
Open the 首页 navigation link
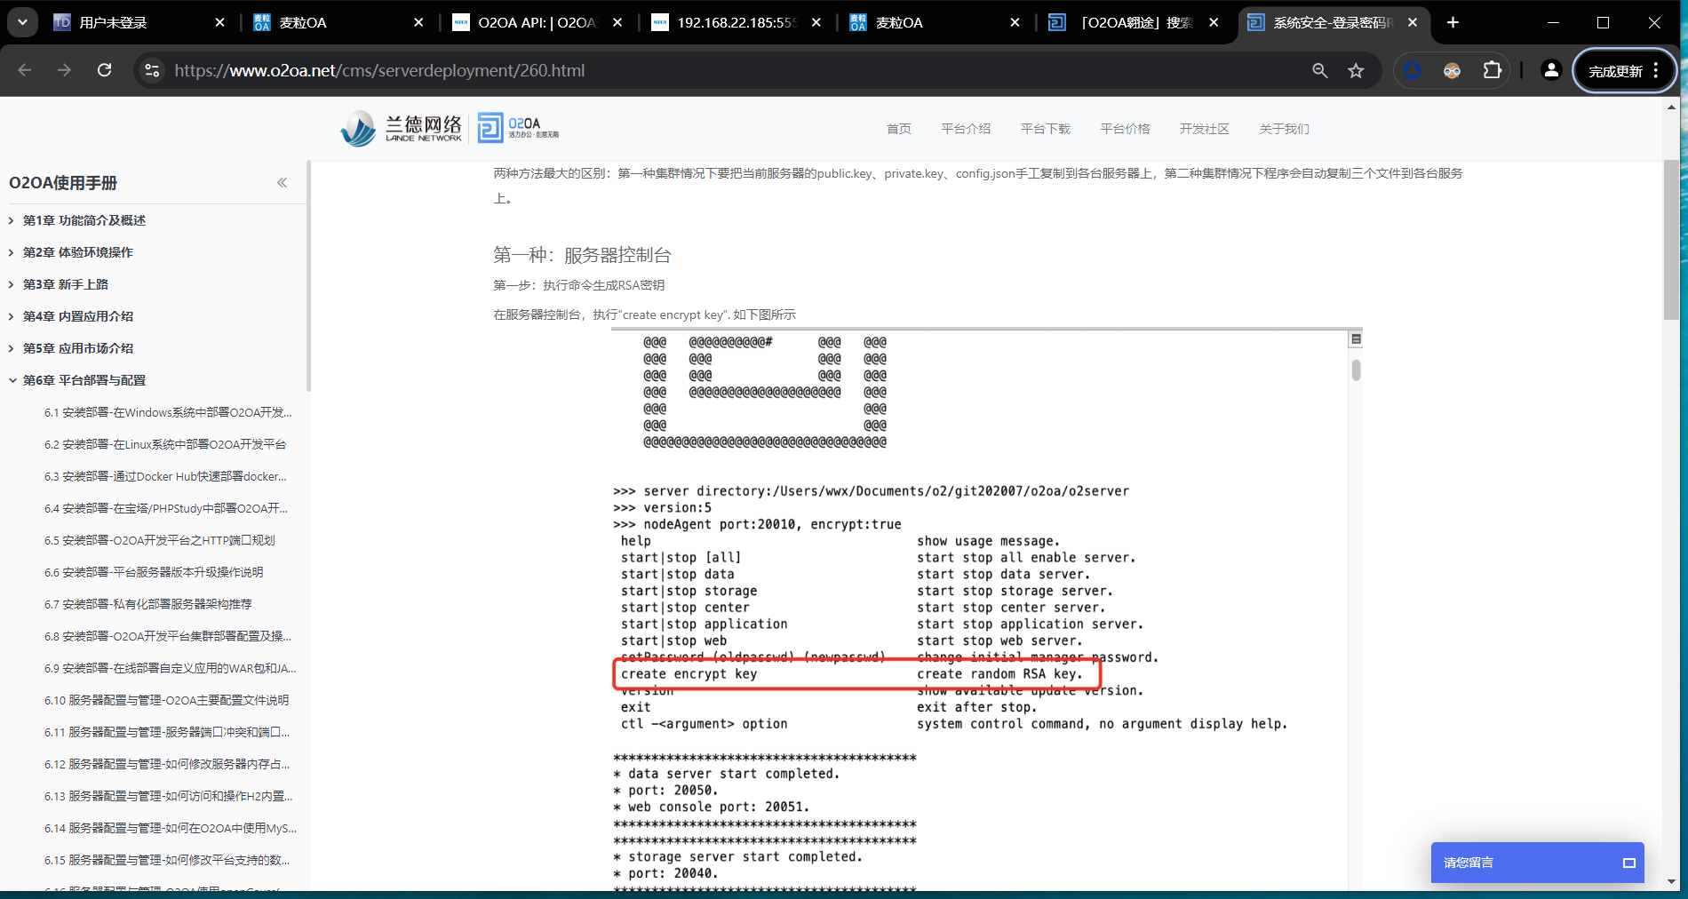(x=899, y=129)
